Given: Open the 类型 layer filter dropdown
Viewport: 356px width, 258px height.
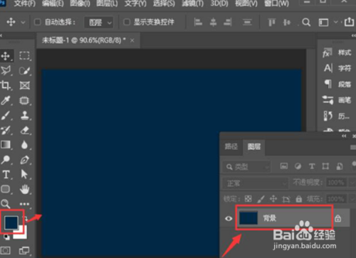Looking at the screenshot, I should pos(246,167).
